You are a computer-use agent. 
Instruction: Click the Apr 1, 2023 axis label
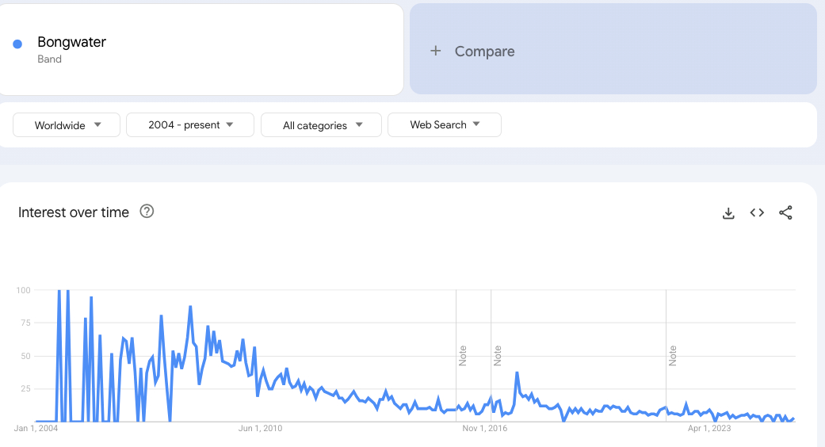[709, 429]
